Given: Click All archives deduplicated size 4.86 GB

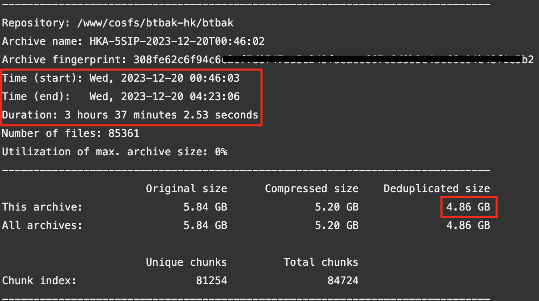Looking at the screenshot, I should tap(468, 225).
